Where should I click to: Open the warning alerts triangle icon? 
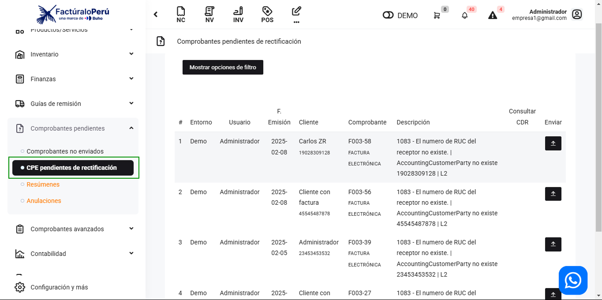click(493, 15)
